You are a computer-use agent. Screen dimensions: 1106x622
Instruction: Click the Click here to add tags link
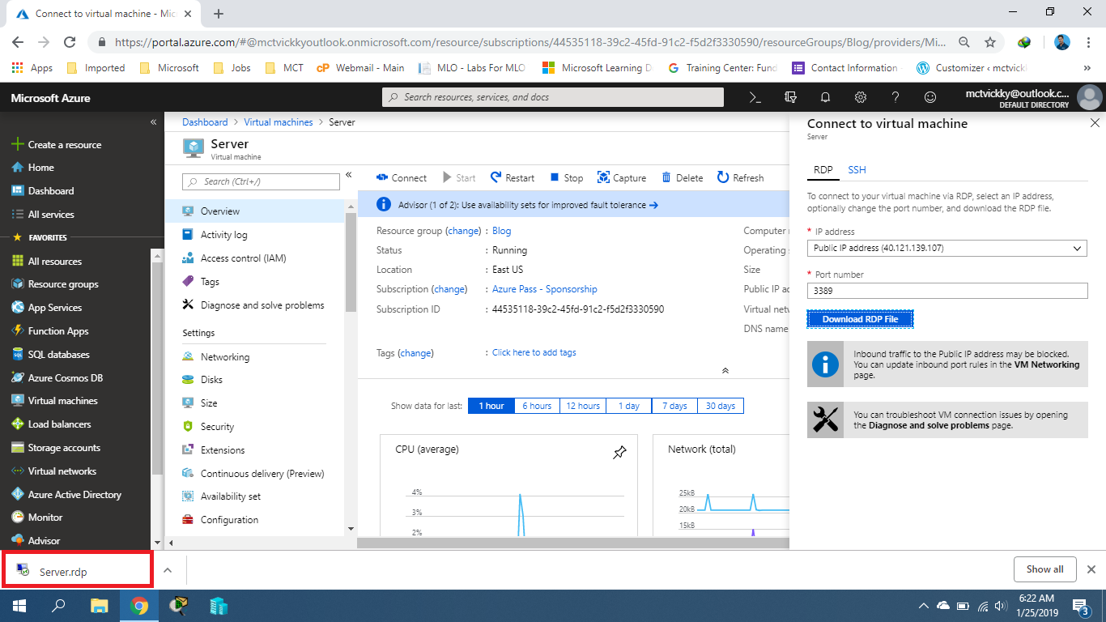click(x=534, y=352)
